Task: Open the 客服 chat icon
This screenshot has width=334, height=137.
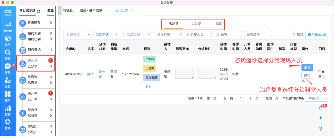Action: pos(8,68)
